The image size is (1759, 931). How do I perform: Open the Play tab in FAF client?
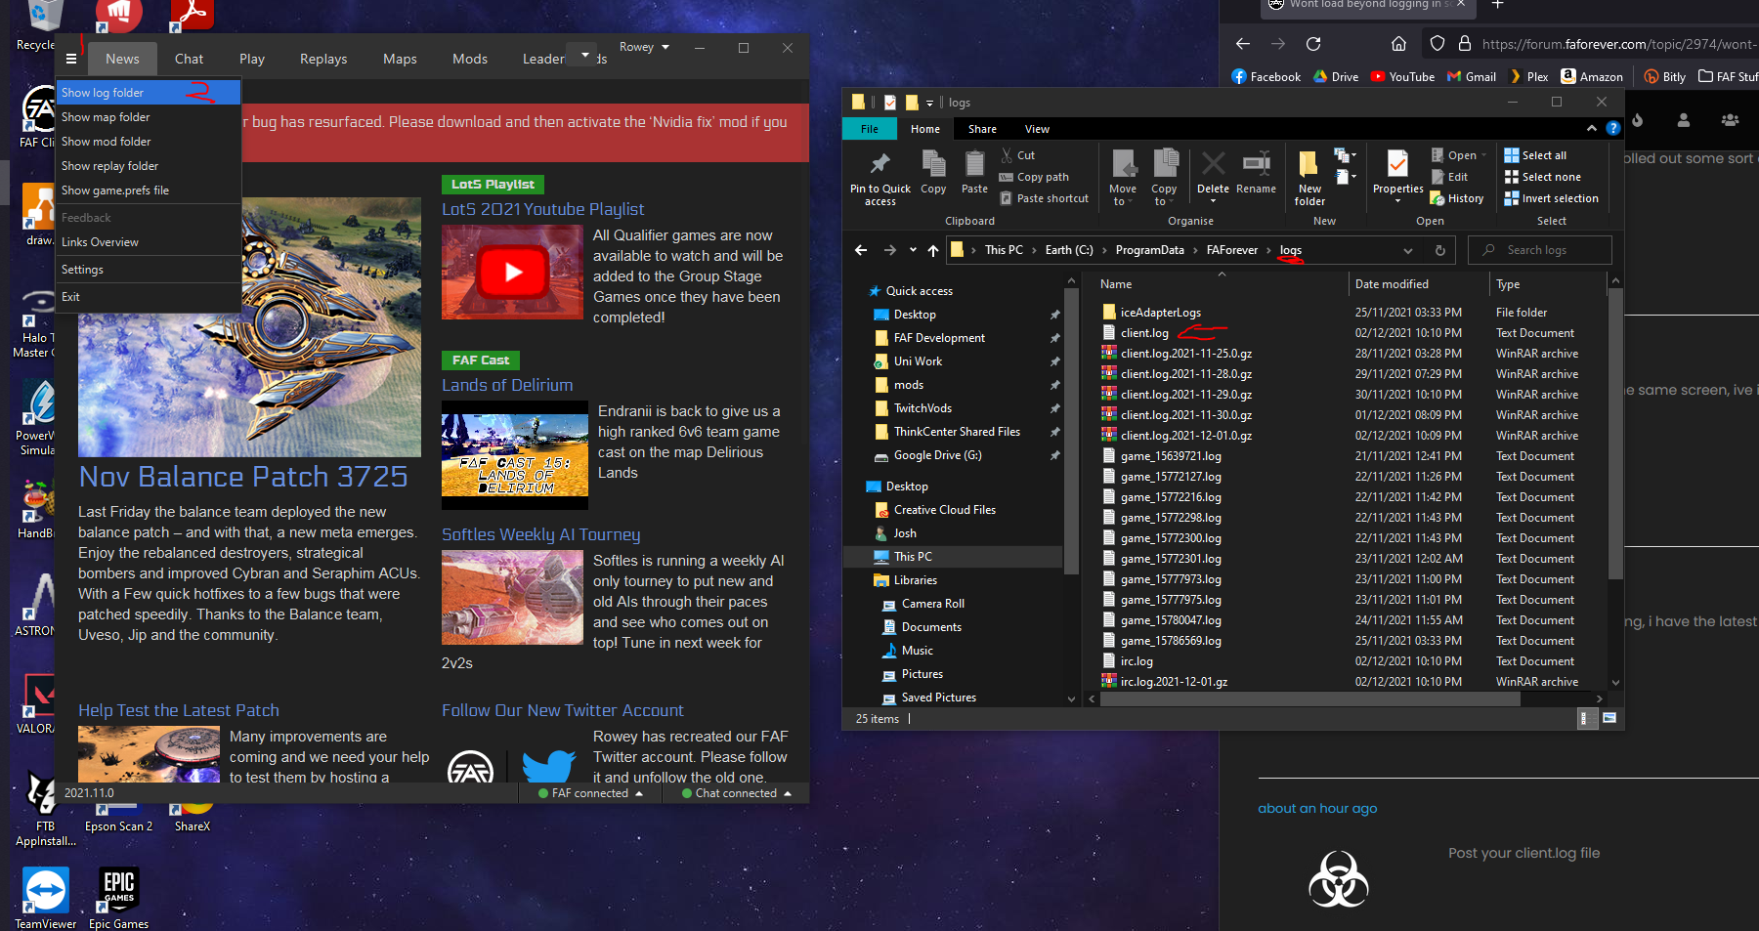252,59
